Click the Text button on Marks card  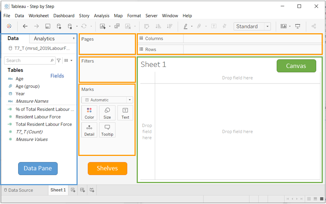[x=125, y=113]
